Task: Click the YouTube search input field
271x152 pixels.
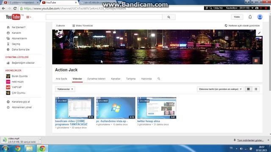Action: click(x=104, y=17)
